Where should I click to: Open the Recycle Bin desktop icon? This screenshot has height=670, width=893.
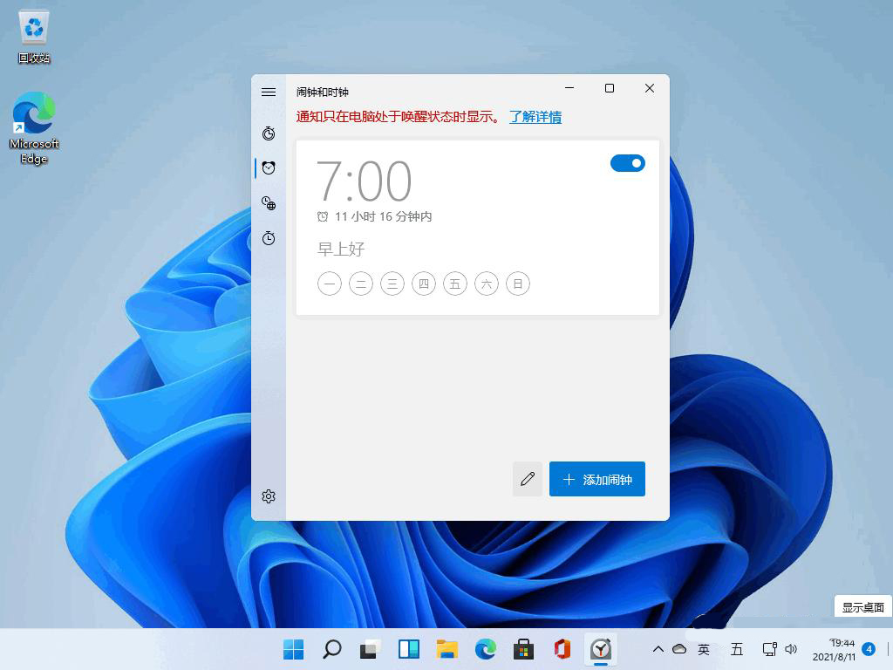click(x=34, y=37)
